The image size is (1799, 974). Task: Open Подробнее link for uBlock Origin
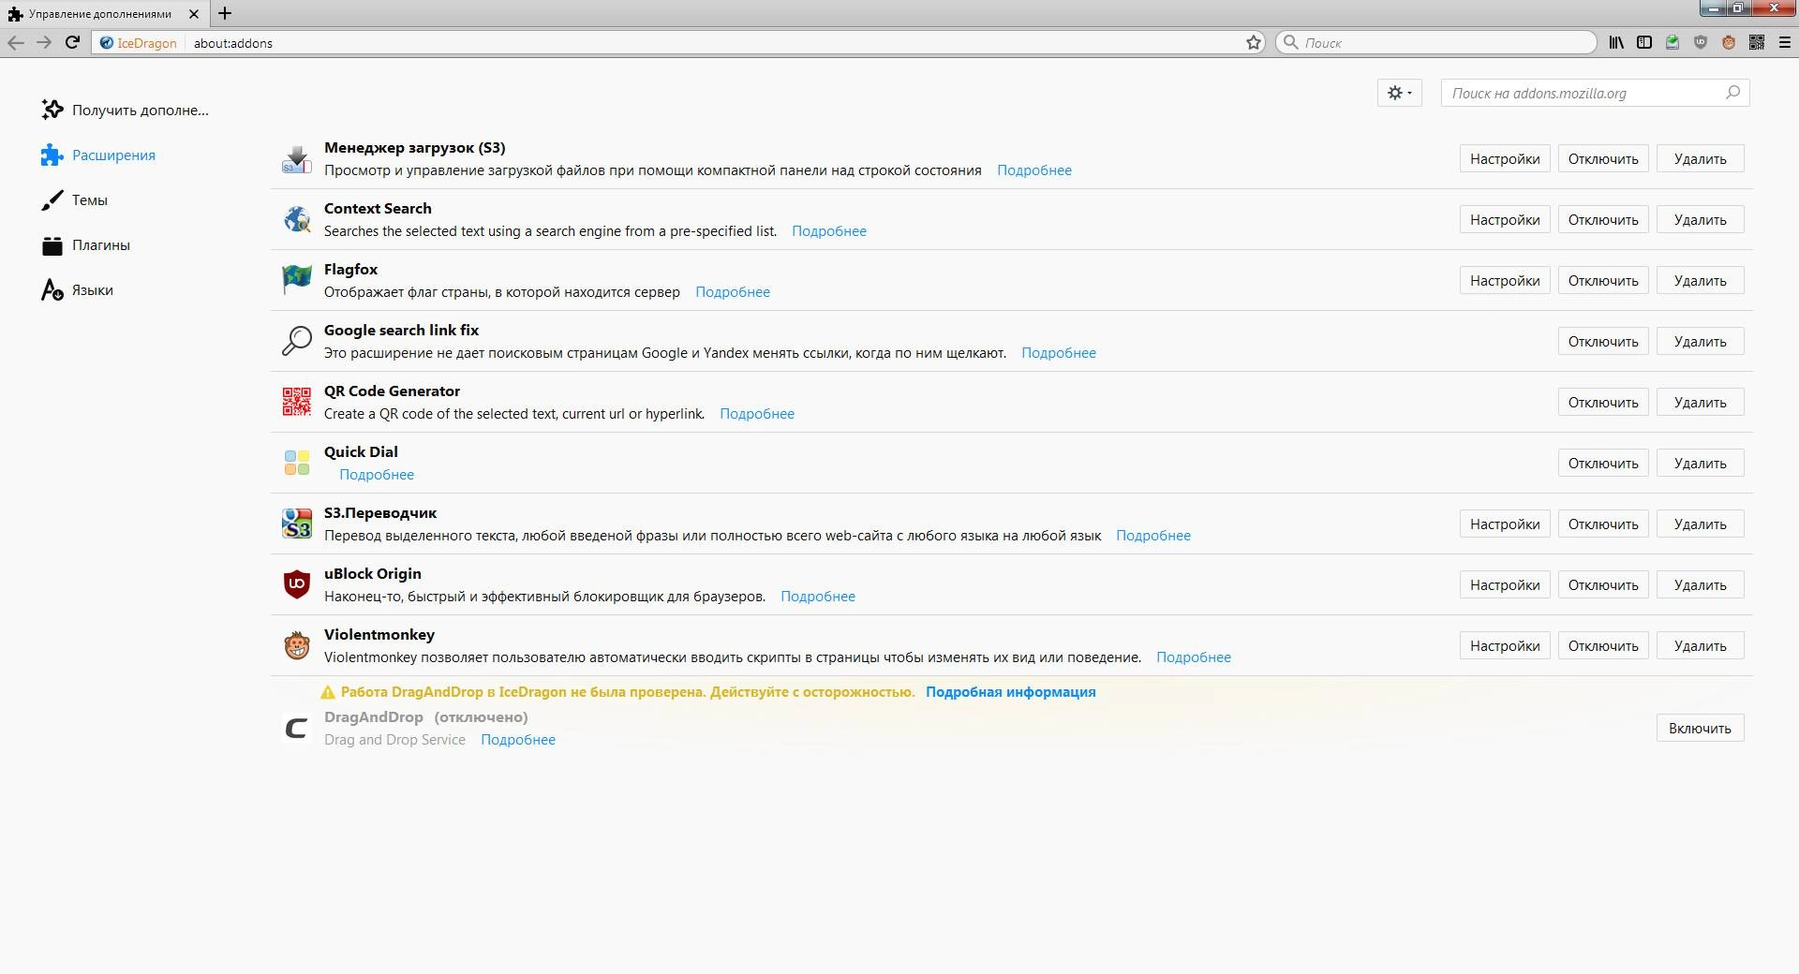tap(818, 597)
